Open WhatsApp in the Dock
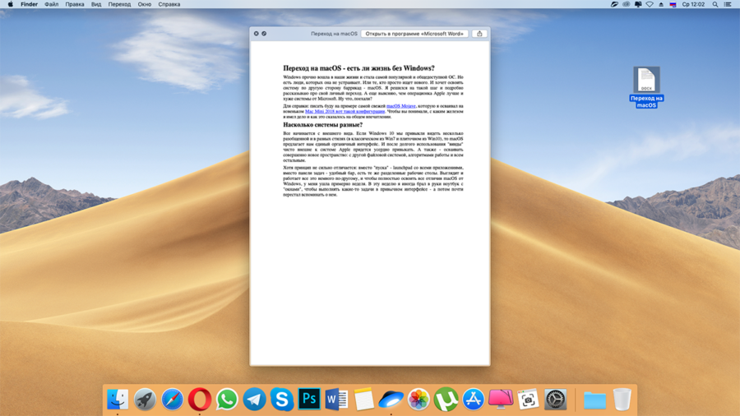 (227, 400)
